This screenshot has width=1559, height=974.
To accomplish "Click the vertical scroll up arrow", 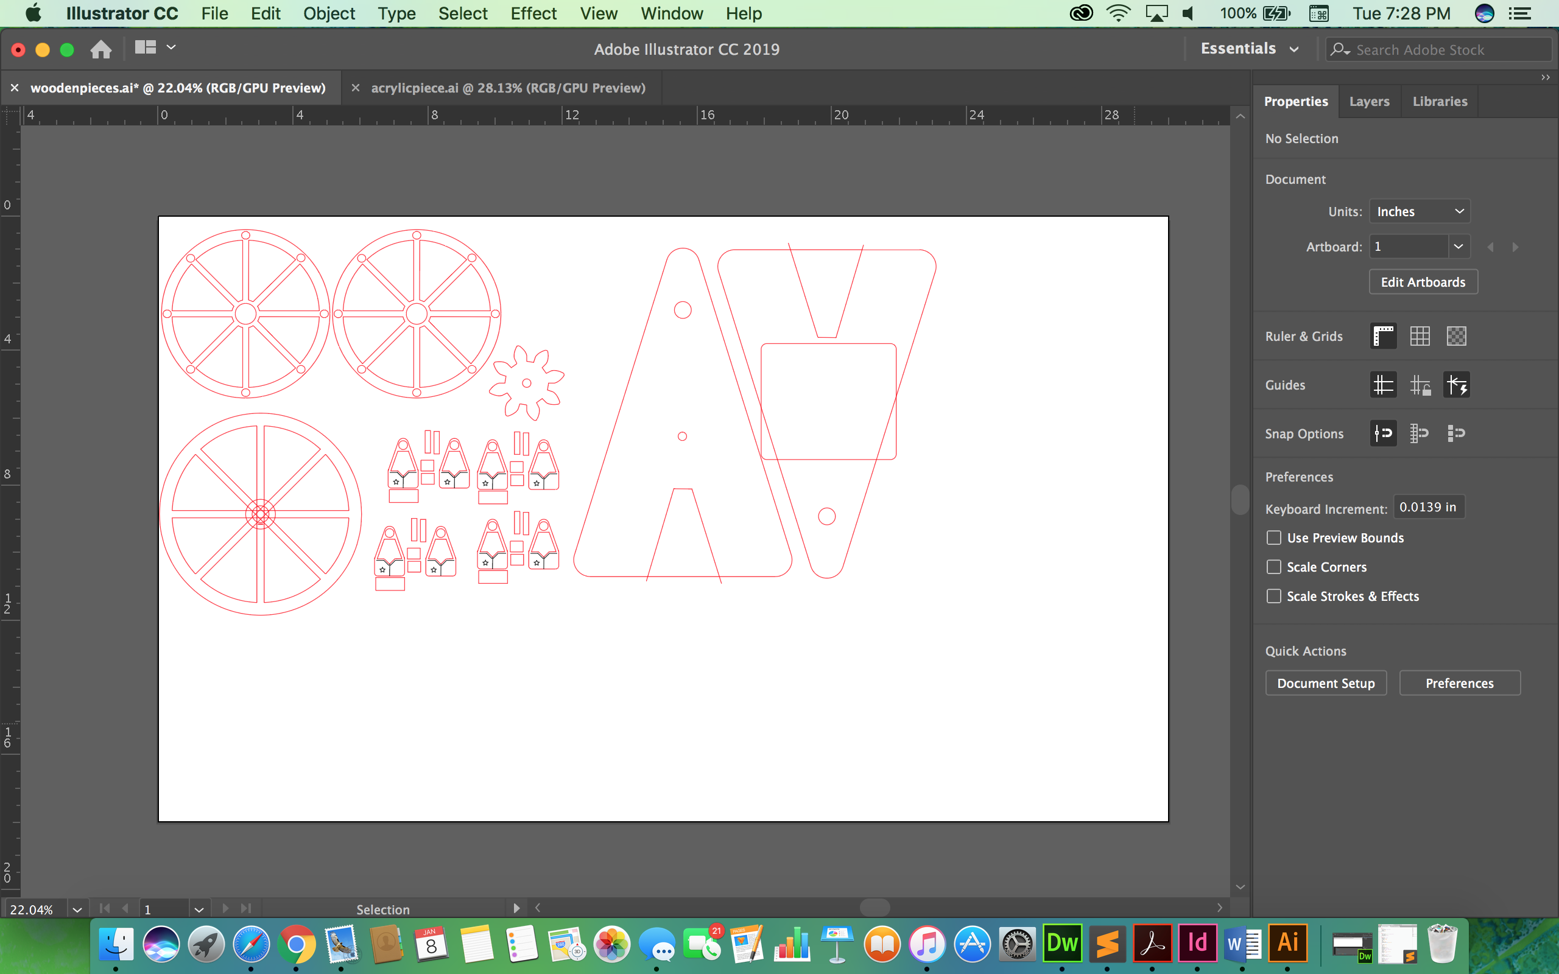I will 1240,117.
